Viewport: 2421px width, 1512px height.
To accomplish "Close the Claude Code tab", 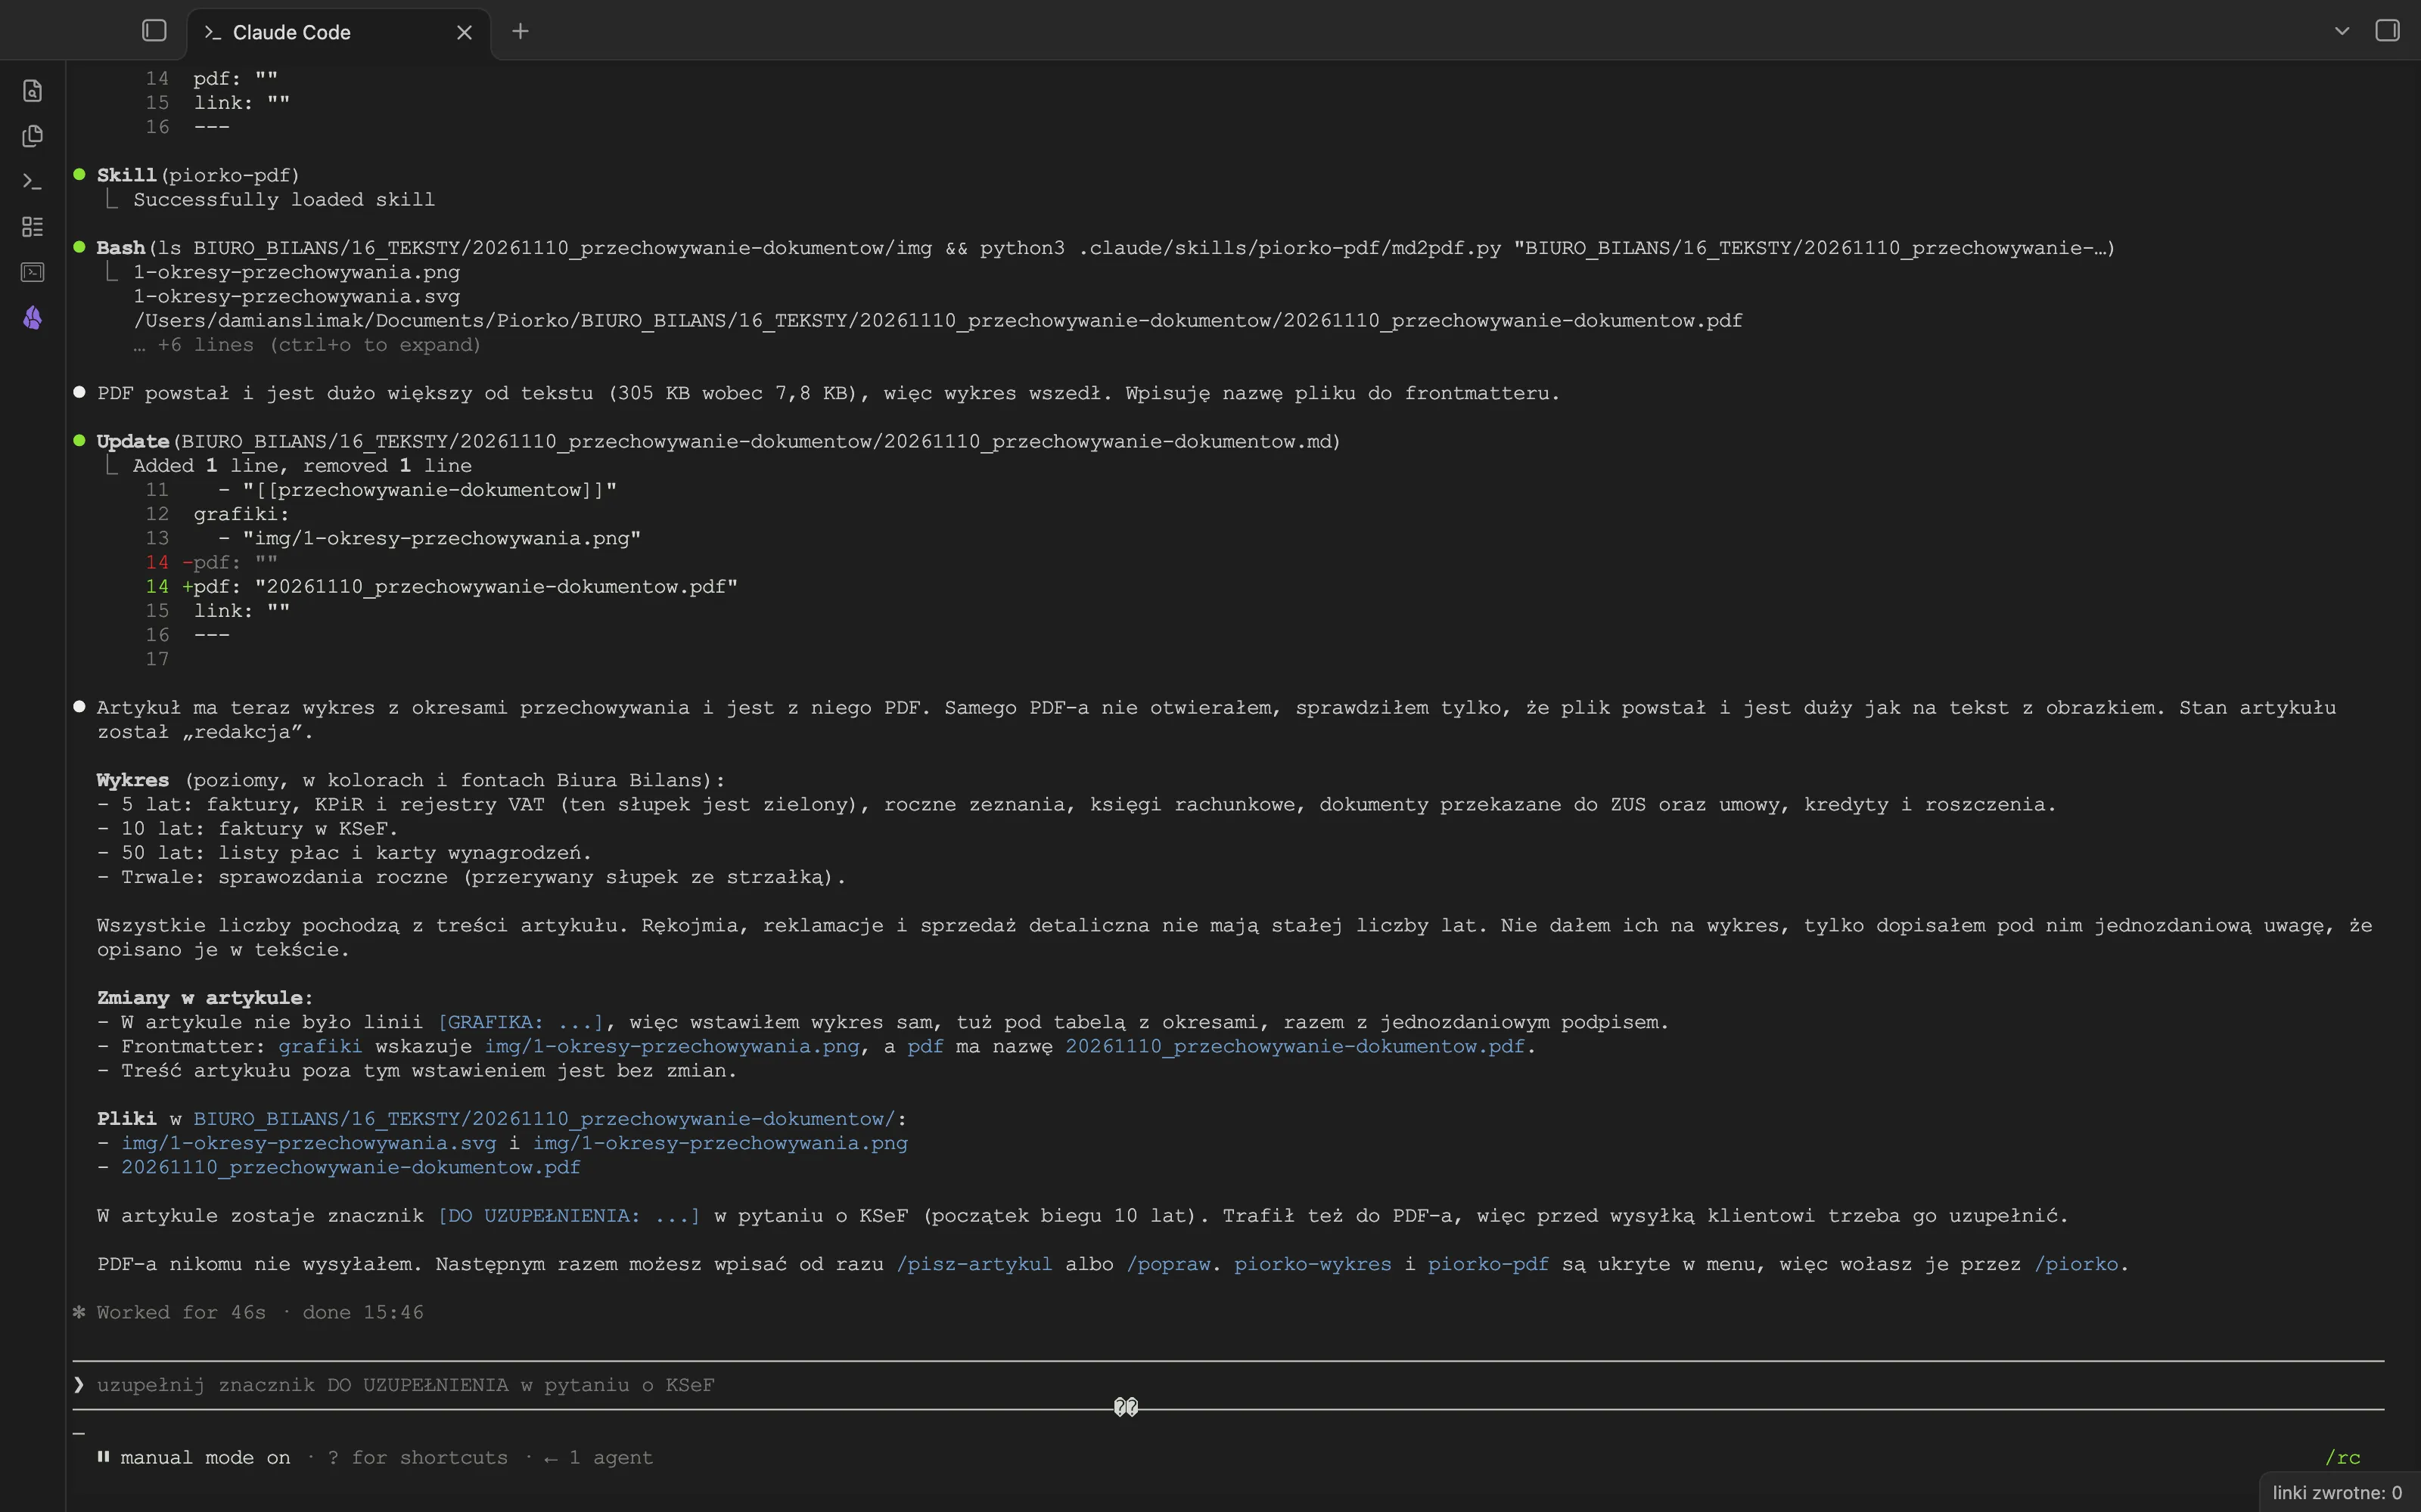I will pos(465,32).
